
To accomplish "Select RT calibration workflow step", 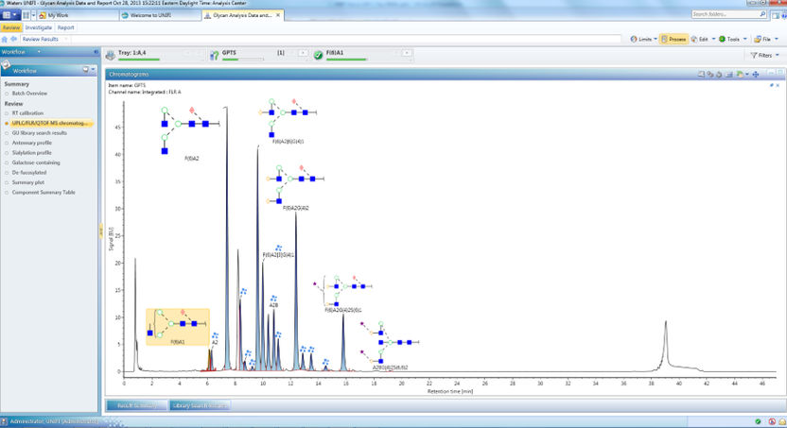I will pyautogui.click(x=27, y=113).
